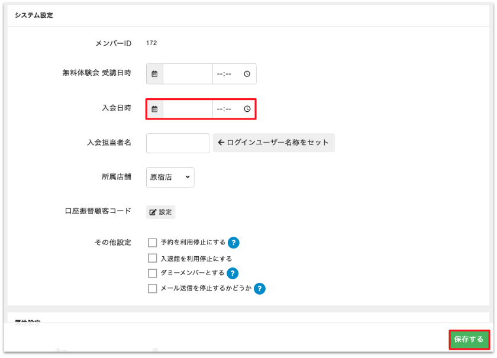This screenshot has height=358, width=497.
Task: Enable 予約を利用停止にする checkbox
Action: [153, 243]
